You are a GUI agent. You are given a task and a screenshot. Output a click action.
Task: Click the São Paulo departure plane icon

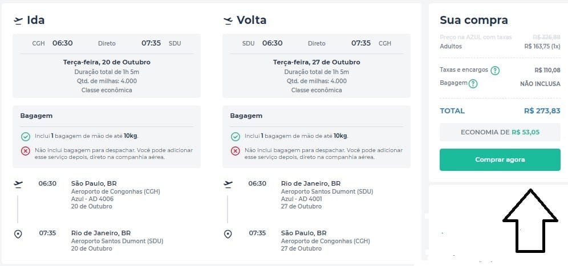tap(18, 185)
